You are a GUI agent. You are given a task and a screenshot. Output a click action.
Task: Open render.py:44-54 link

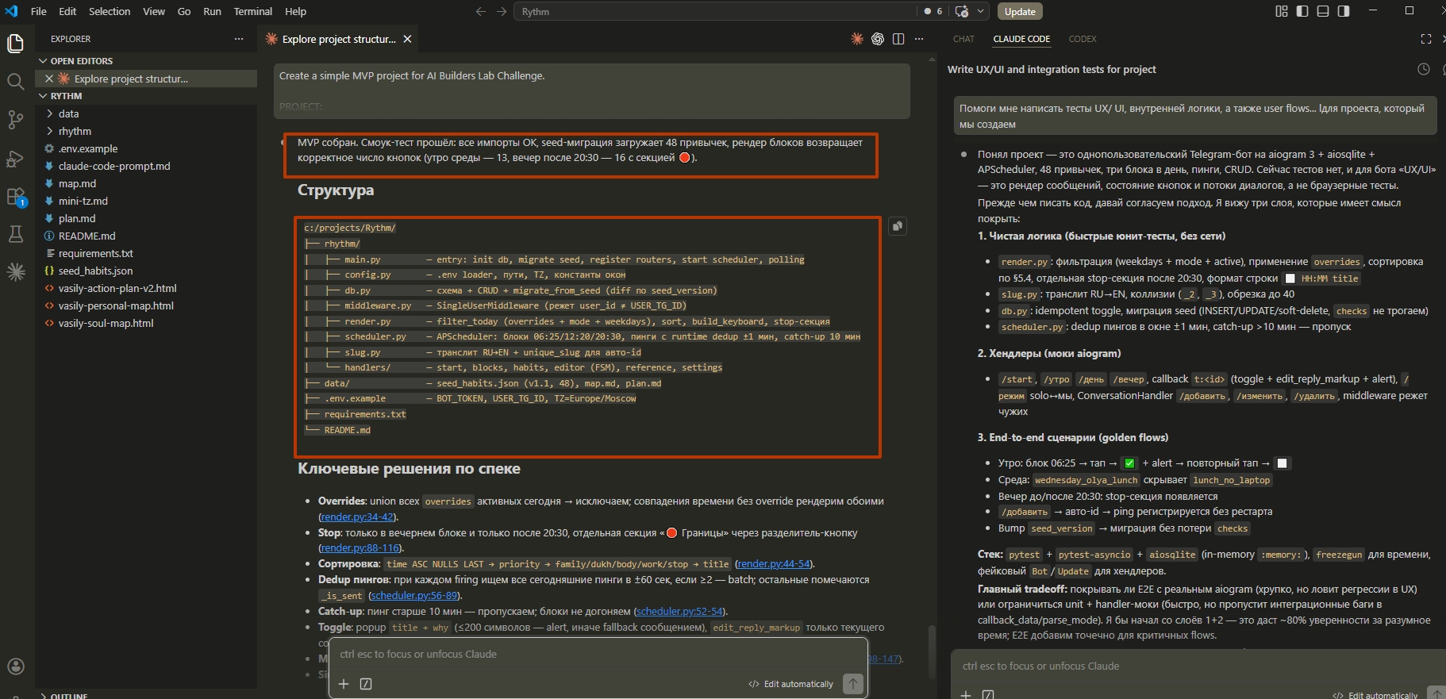[x=774, y=563]
